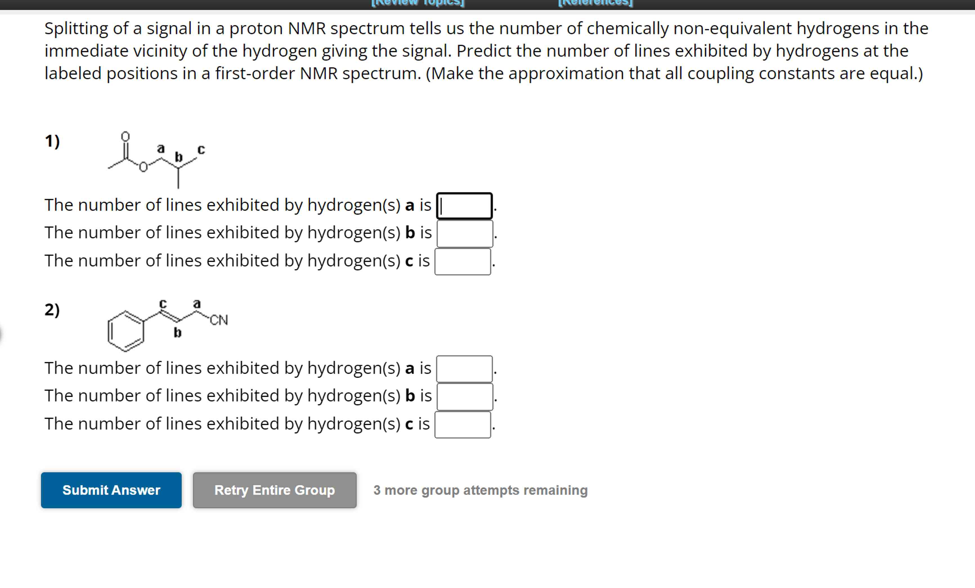Click the problem 2 heading
The width and height of the screenshot is (975, 588).
[x=52, y=310]
